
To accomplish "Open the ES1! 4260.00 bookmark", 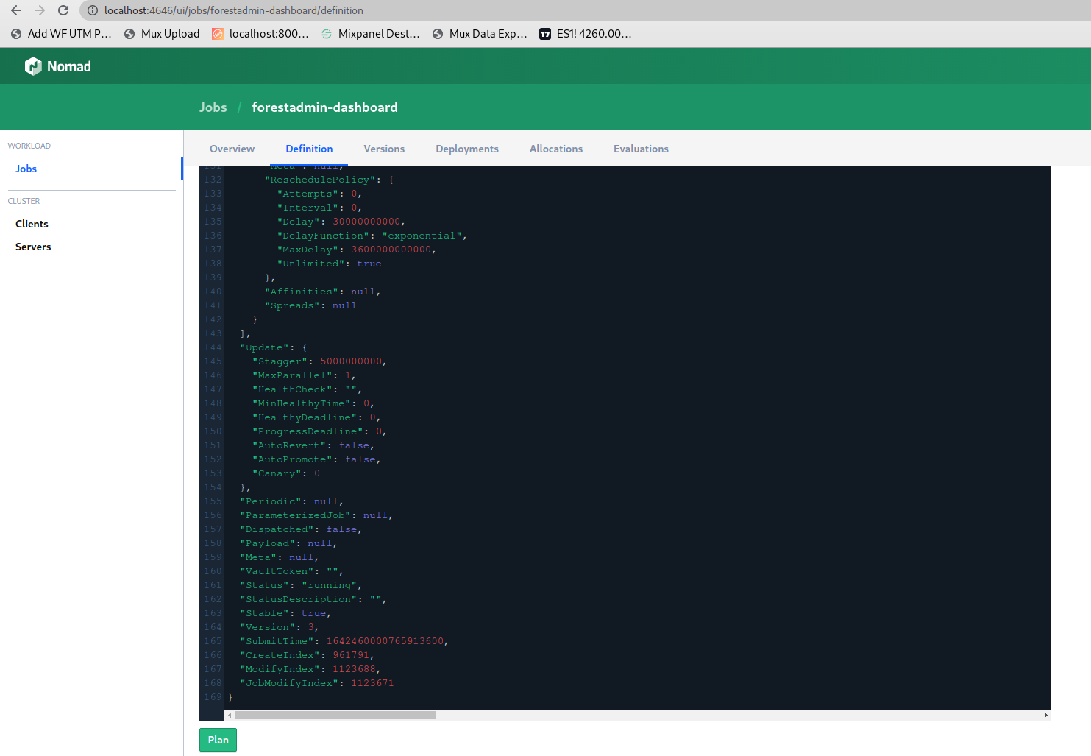I will [586, 34].
